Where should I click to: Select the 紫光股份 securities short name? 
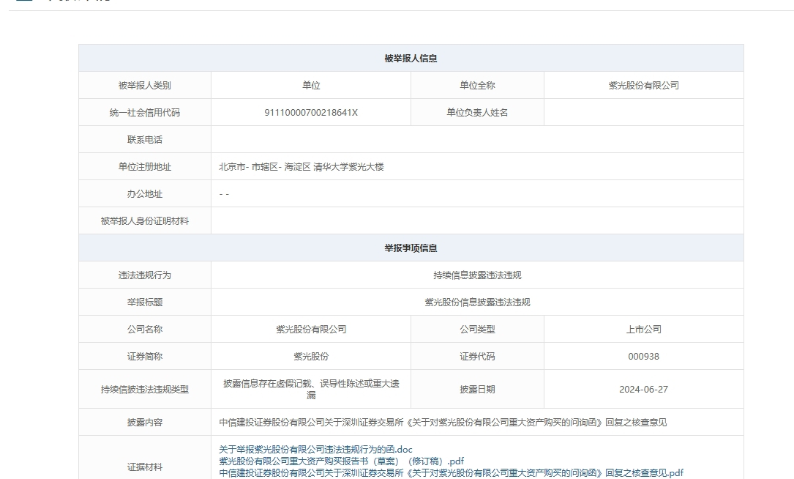click(311, 357)
